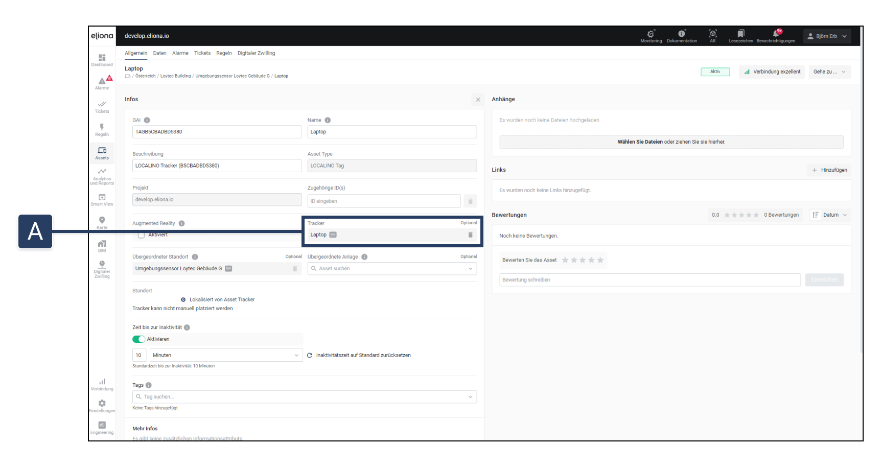Open the Regeln sidebar icon
Screen dimensions: 881x467
[x=102, y=129]
